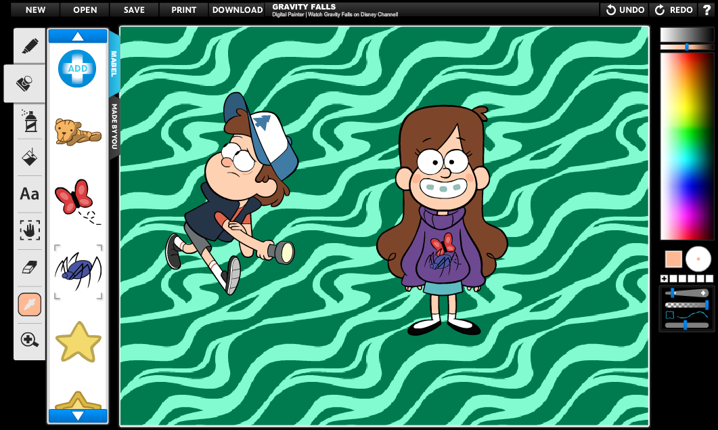Screen dimensions: 718x430
Task: Adjust the grayscale gradient bar
Action: pyautogui.click(x=687, y=35)
